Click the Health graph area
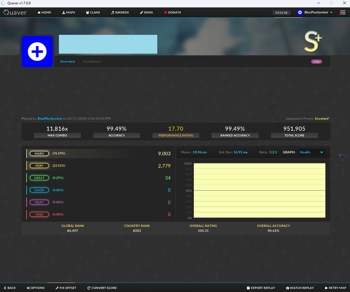 260,190
